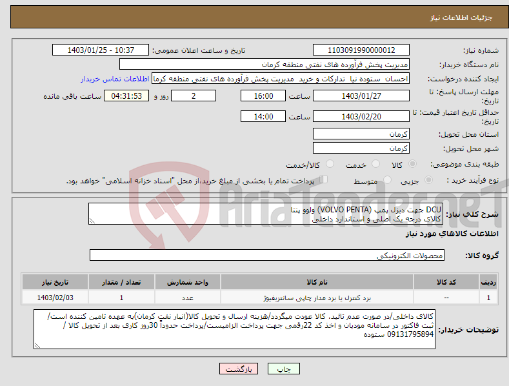Click the delivery province field کرمان
The height and width of the screenshot is (386, 509).
361,134
